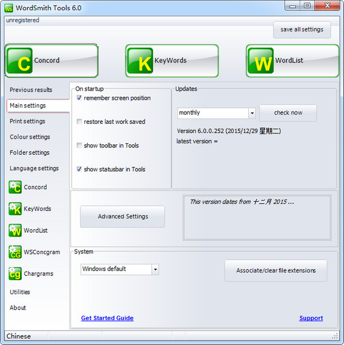The width and height of the screenshot is (344, 345).
Task: Maximize the WordSmith Tools window
Action: (307, 6)
